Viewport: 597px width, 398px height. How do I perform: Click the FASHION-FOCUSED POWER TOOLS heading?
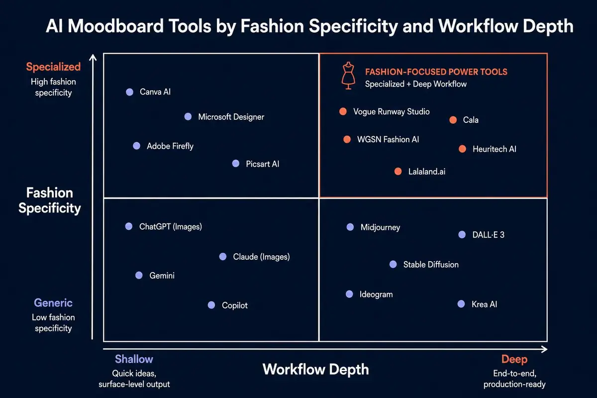(436, 72)
